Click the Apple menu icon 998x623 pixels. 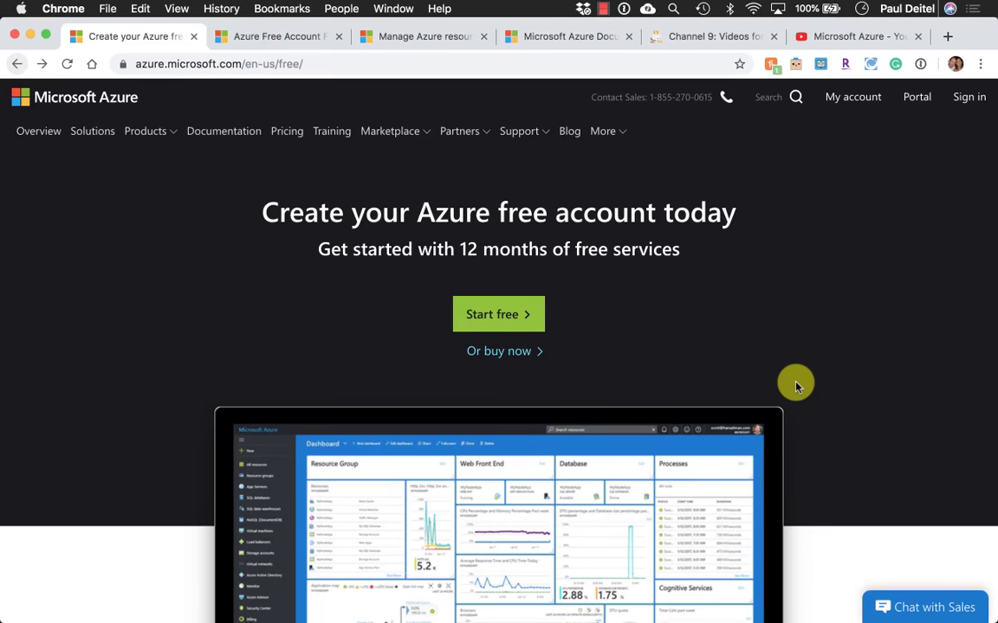coord(21,9)
